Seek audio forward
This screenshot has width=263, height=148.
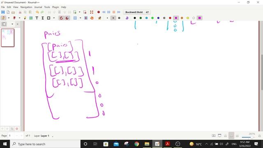119,12
